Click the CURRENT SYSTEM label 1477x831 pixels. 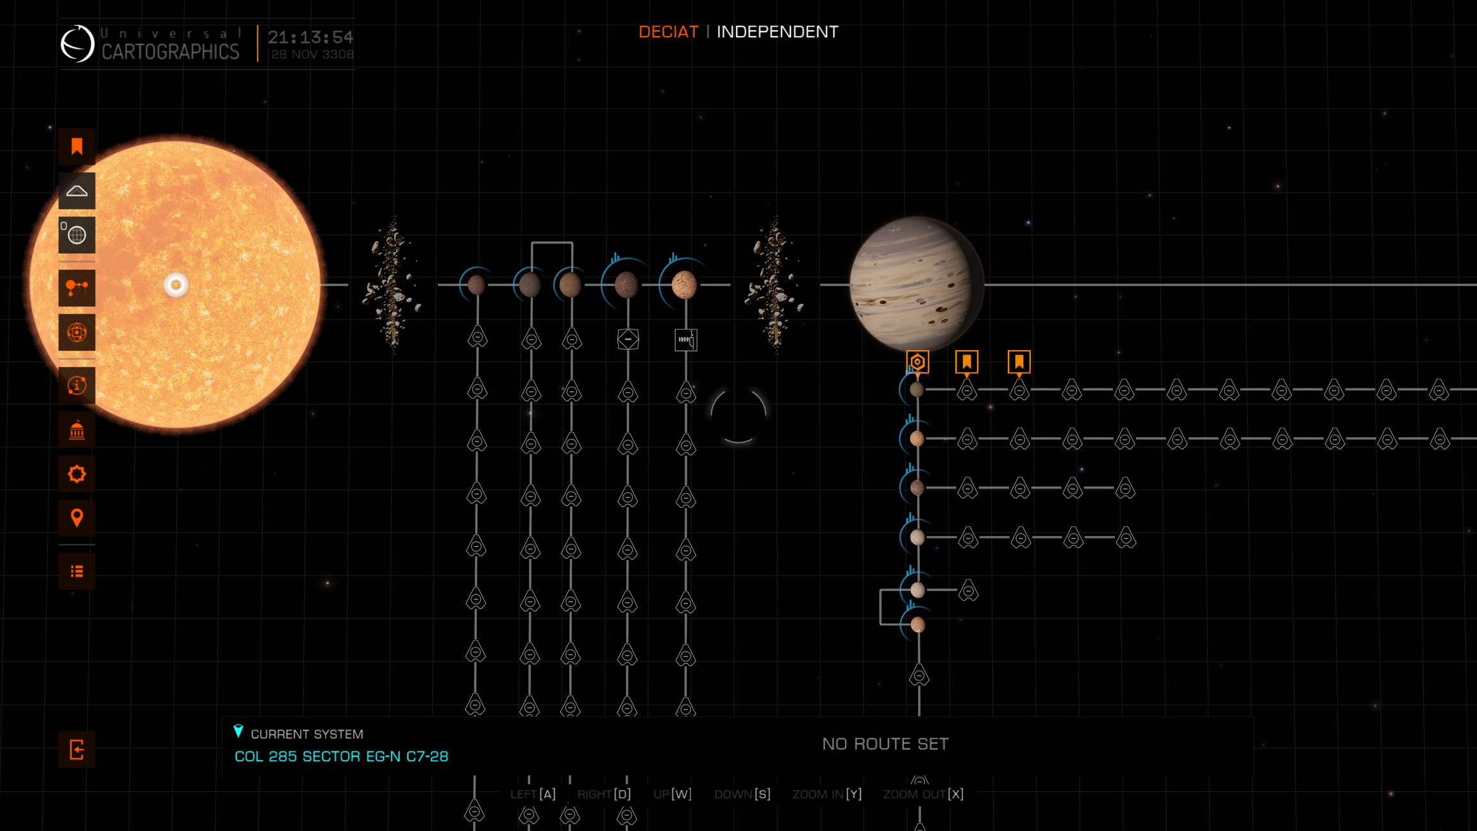click(306, 734)
